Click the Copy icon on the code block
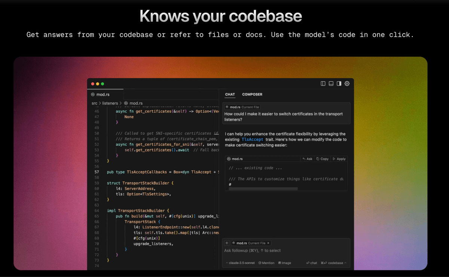Image resolution: width=449 pixels, height=277 pixels. [322, 158]
